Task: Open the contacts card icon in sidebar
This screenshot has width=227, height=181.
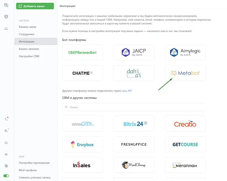Action: click(6, 17)
